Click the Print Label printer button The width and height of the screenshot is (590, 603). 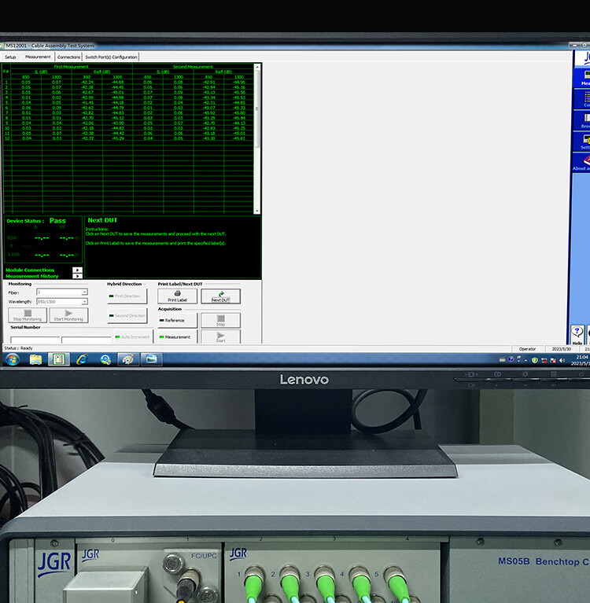(x=177, y=296)
